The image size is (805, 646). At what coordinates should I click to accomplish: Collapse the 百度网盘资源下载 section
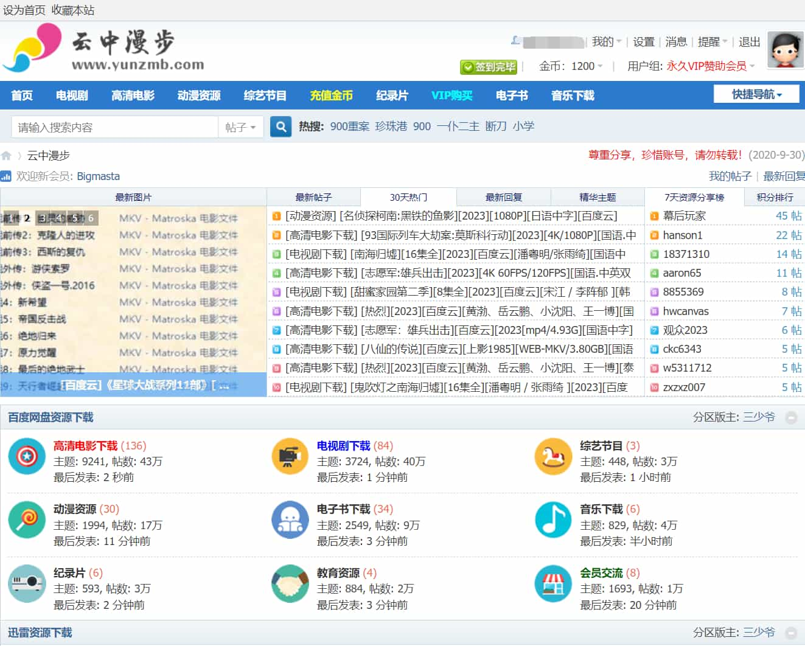(x=791, y=417)
